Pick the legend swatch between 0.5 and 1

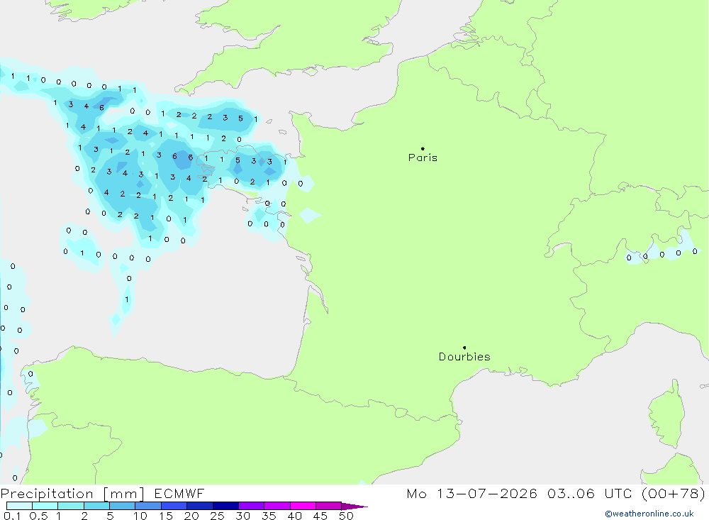click(x=45, y=506)
